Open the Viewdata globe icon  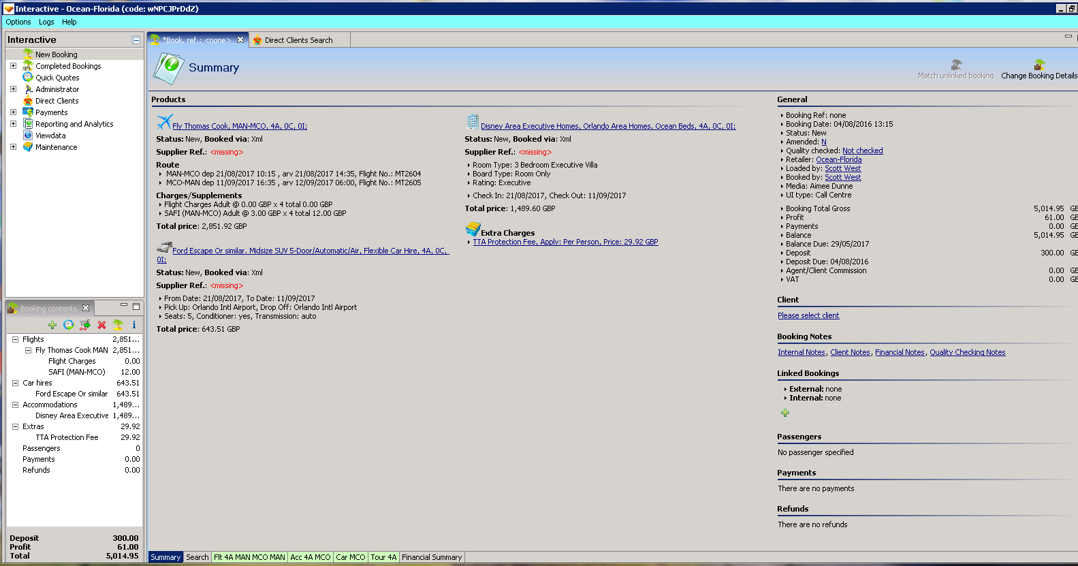pyautogui.click(x=28, y=135)
